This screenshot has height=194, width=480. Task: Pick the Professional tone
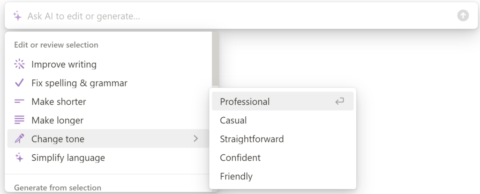[283, 101]
